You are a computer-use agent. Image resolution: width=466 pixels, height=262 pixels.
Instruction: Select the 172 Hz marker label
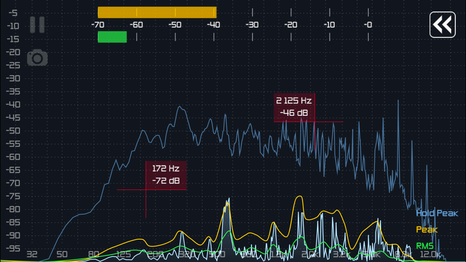(x=166, y=175)
